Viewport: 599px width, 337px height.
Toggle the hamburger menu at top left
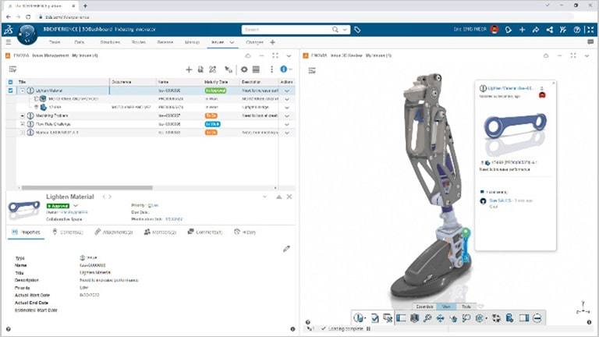pos(8,41)
